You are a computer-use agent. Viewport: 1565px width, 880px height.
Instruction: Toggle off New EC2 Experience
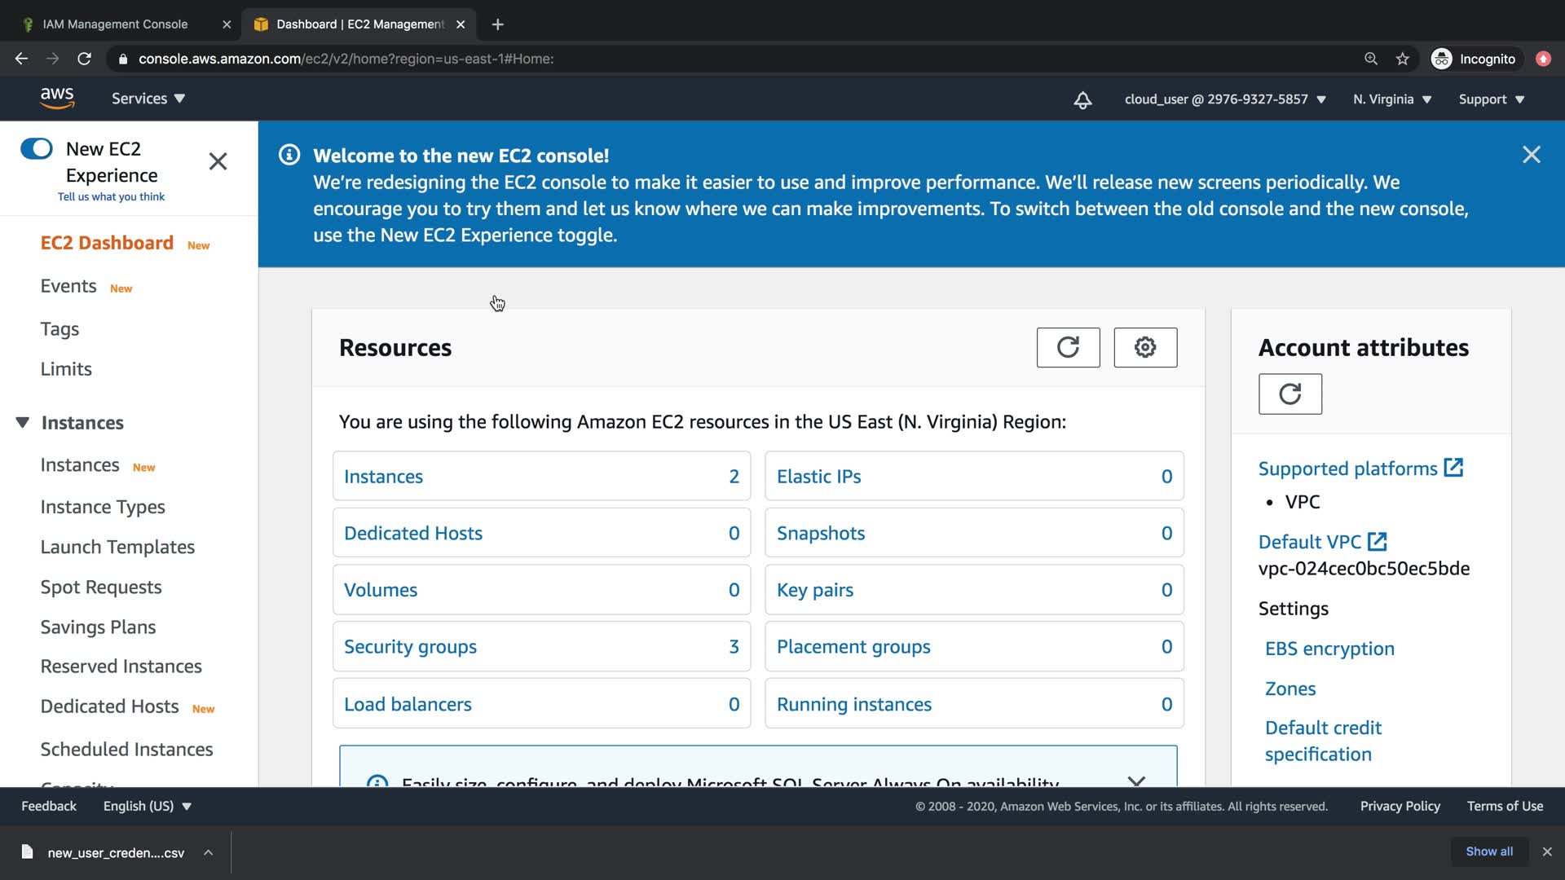click(37, 148)
